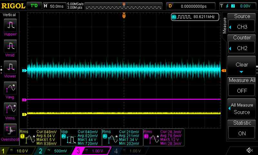Click CH3 Rms sine wave icon
The width and height of the screenshot is (258, 155).
[154, 139]
